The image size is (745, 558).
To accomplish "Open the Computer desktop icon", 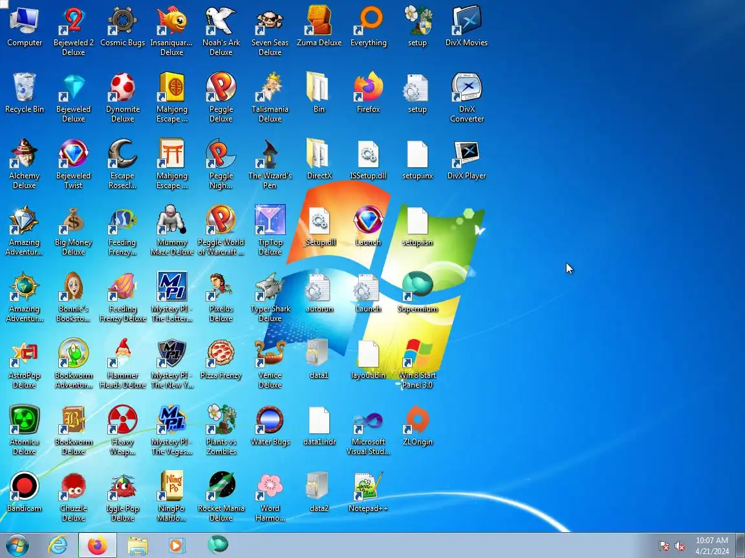I will point(24,21).
